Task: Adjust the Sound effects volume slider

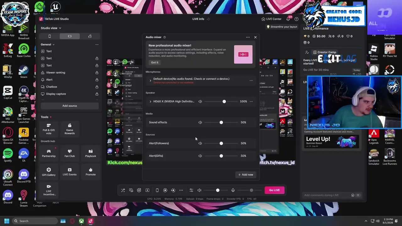Action: [x=221, y=122]
